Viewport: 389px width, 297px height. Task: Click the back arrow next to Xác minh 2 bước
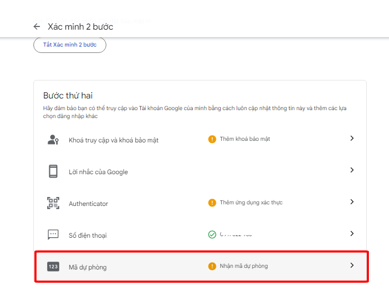(x=37, y=26)
